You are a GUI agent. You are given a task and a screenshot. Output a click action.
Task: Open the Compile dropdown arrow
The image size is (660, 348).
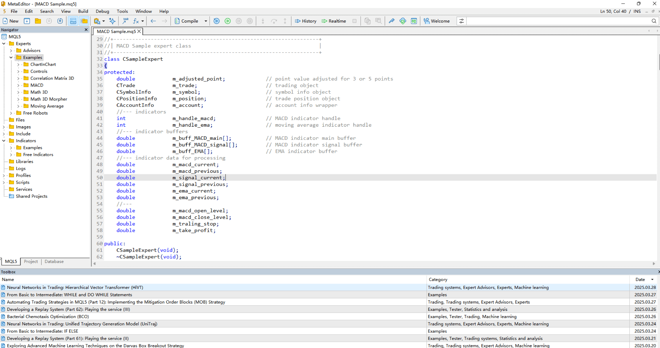click(x=206, y=21)
